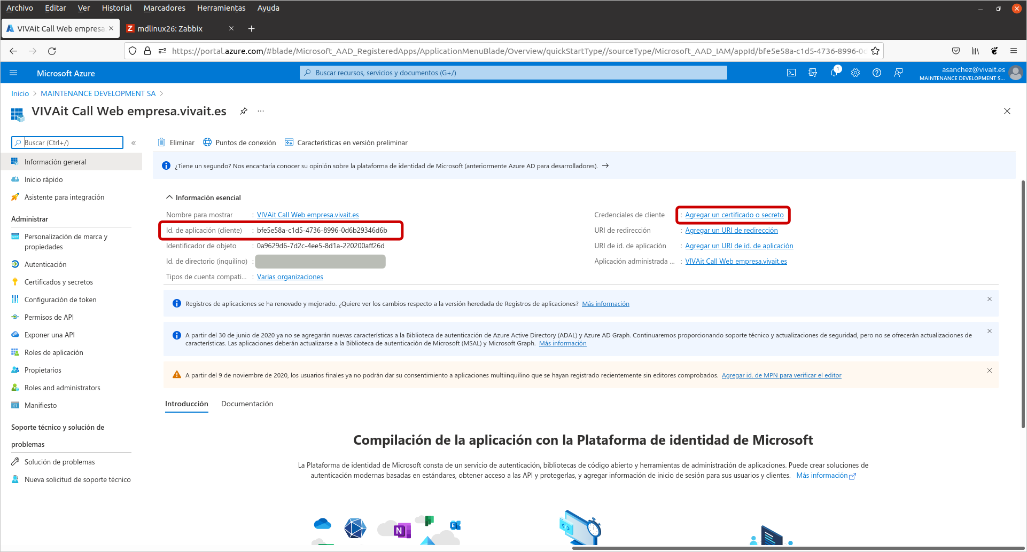This screenshot has height=552, width=1027.
Task: Click the feedback banner arrow
Action: [x=605, y=165]
